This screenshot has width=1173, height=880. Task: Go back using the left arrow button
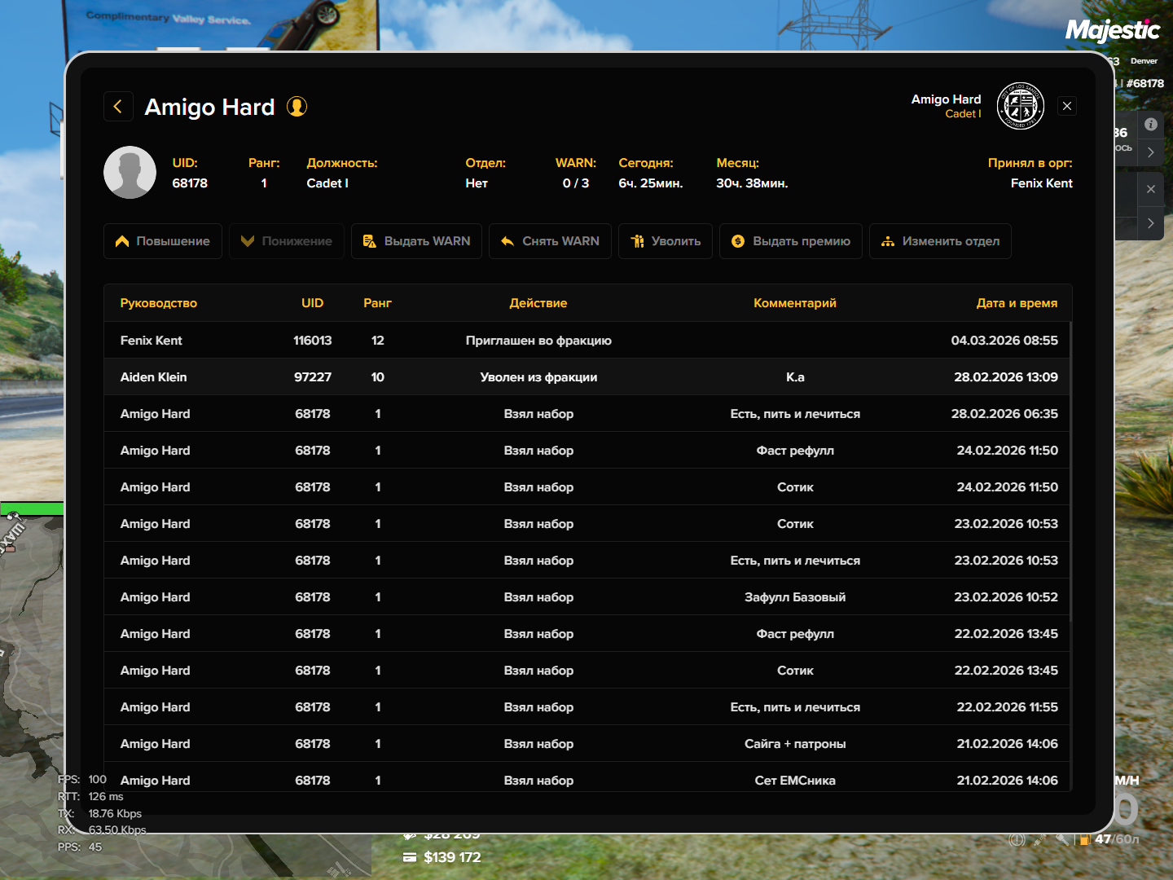tap(118, 107)
